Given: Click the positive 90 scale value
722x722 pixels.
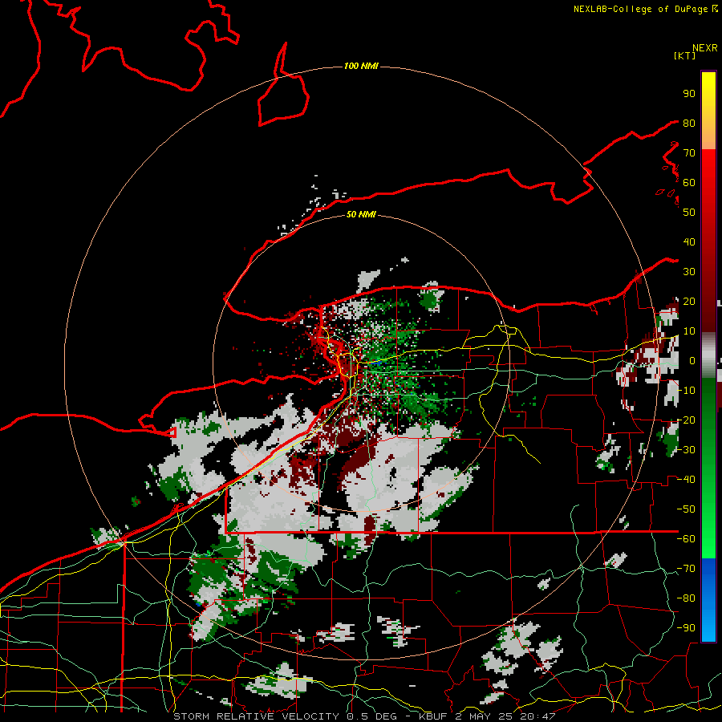Looking at the screenshot, I should [689, 94].
